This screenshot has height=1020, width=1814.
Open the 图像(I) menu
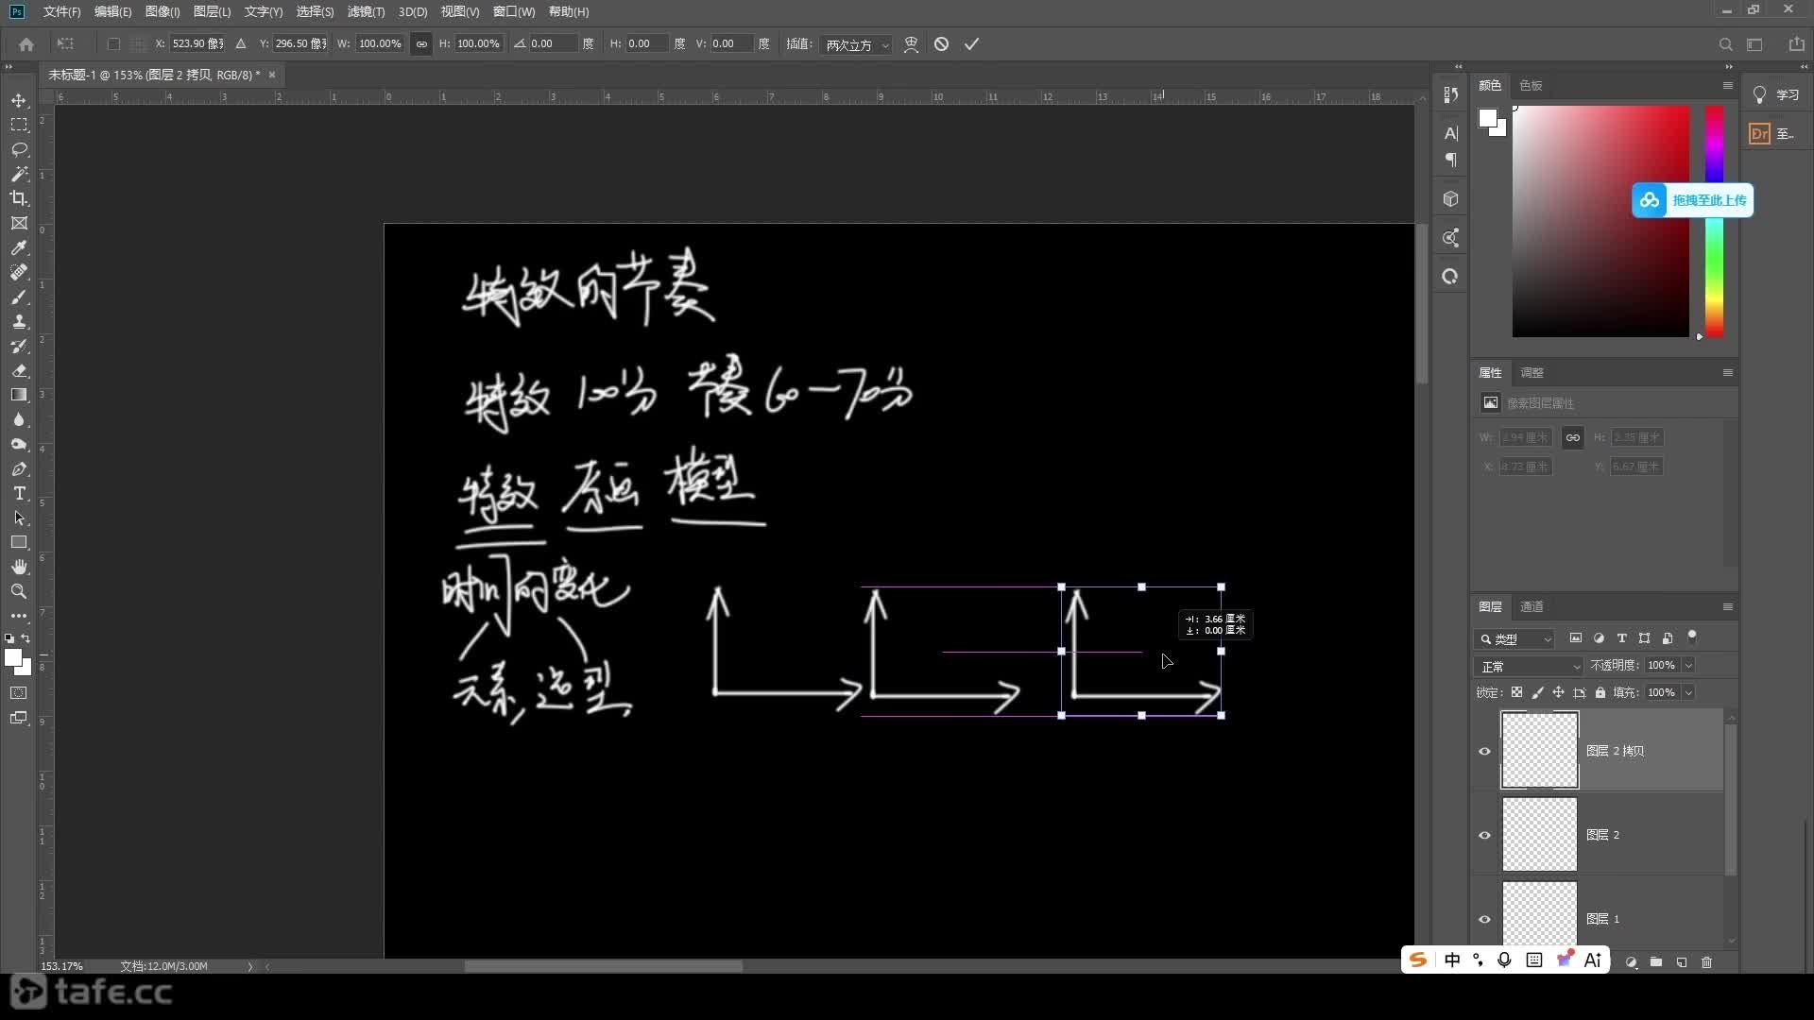click(x=163, y=11)
